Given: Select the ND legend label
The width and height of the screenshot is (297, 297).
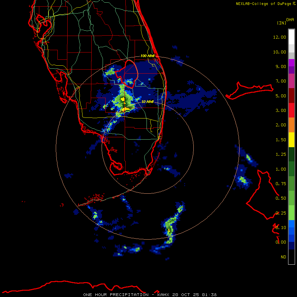Looking at the screenshot, I should (283, 257).
